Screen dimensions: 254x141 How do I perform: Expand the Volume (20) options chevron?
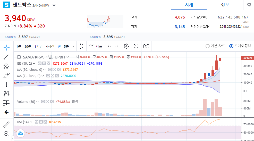tap(37, 102)
